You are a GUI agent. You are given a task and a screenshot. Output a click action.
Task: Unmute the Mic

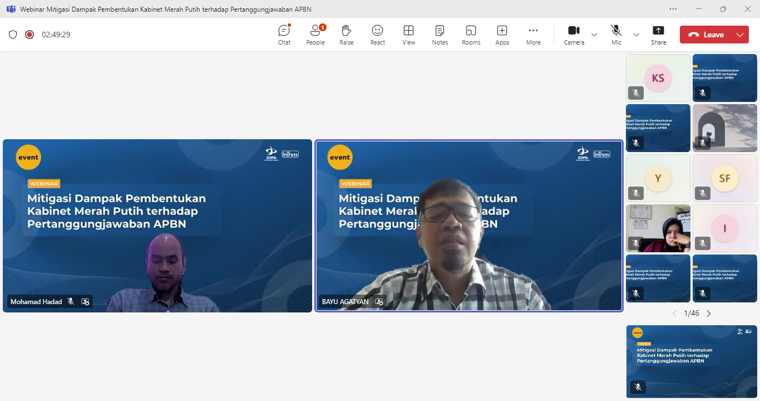616,35
